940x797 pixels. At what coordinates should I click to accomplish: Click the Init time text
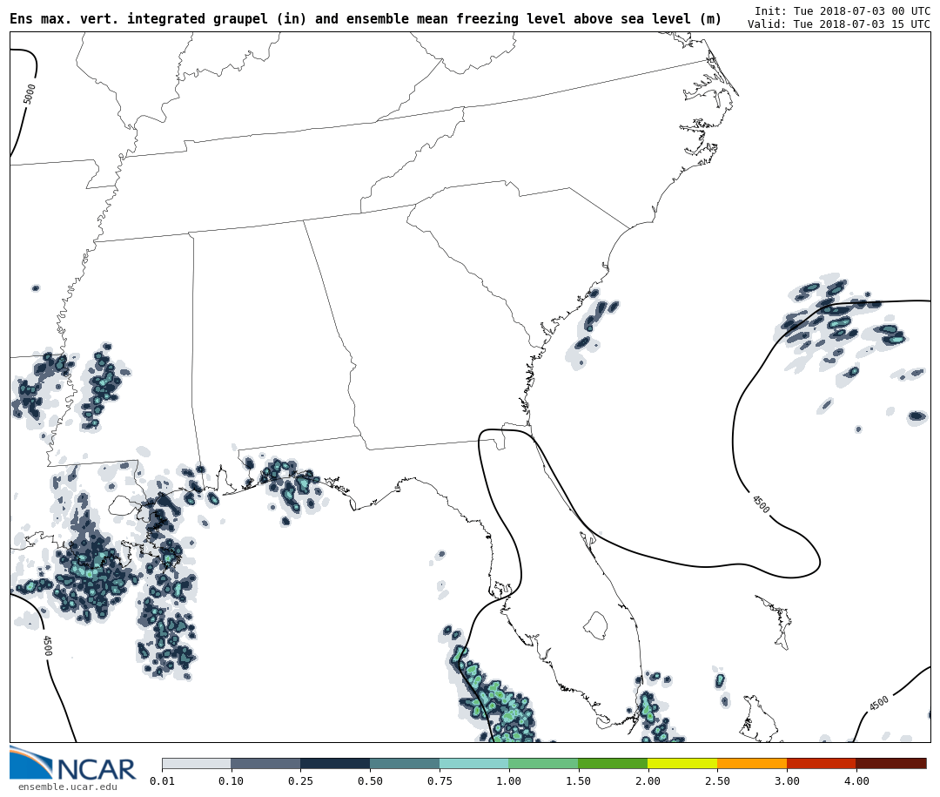(842, 10)
